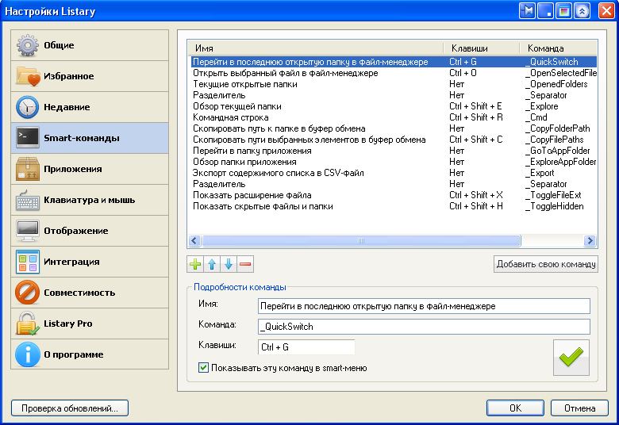Click the colored square title bar icon
619x425 pixels.
(563, 10)
